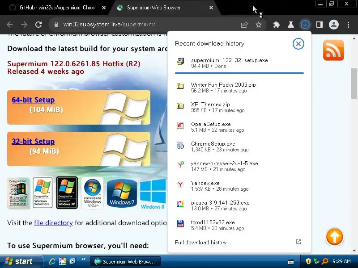Close the GitHub supermium tab
This screenshot has height=268, width=358.
point(104,8)
